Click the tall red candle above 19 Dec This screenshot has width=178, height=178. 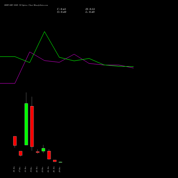click(x=32, y=126)
